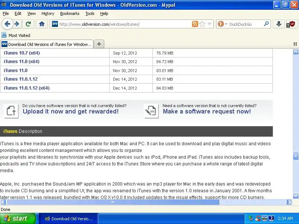Click the first green system tray icon
Screen dimensions: 299x224
pos(251,218)
